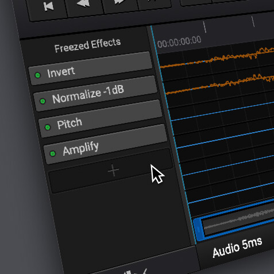The width and height of the screenshot is (274, 274).
Task: Click the first tick on timeline ruler
Action: coord(204,27)
